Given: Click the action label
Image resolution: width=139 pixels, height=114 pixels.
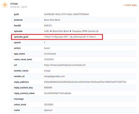Looking at the screenshot, I should click(x=17, y=48).
